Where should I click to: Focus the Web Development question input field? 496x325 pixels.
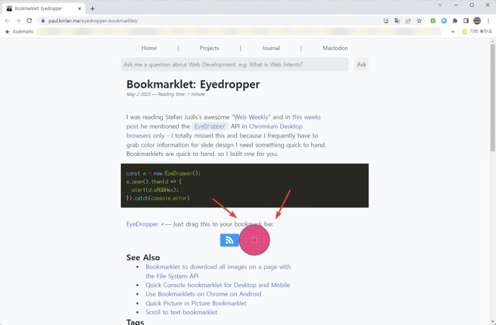[x=234, y=64]
